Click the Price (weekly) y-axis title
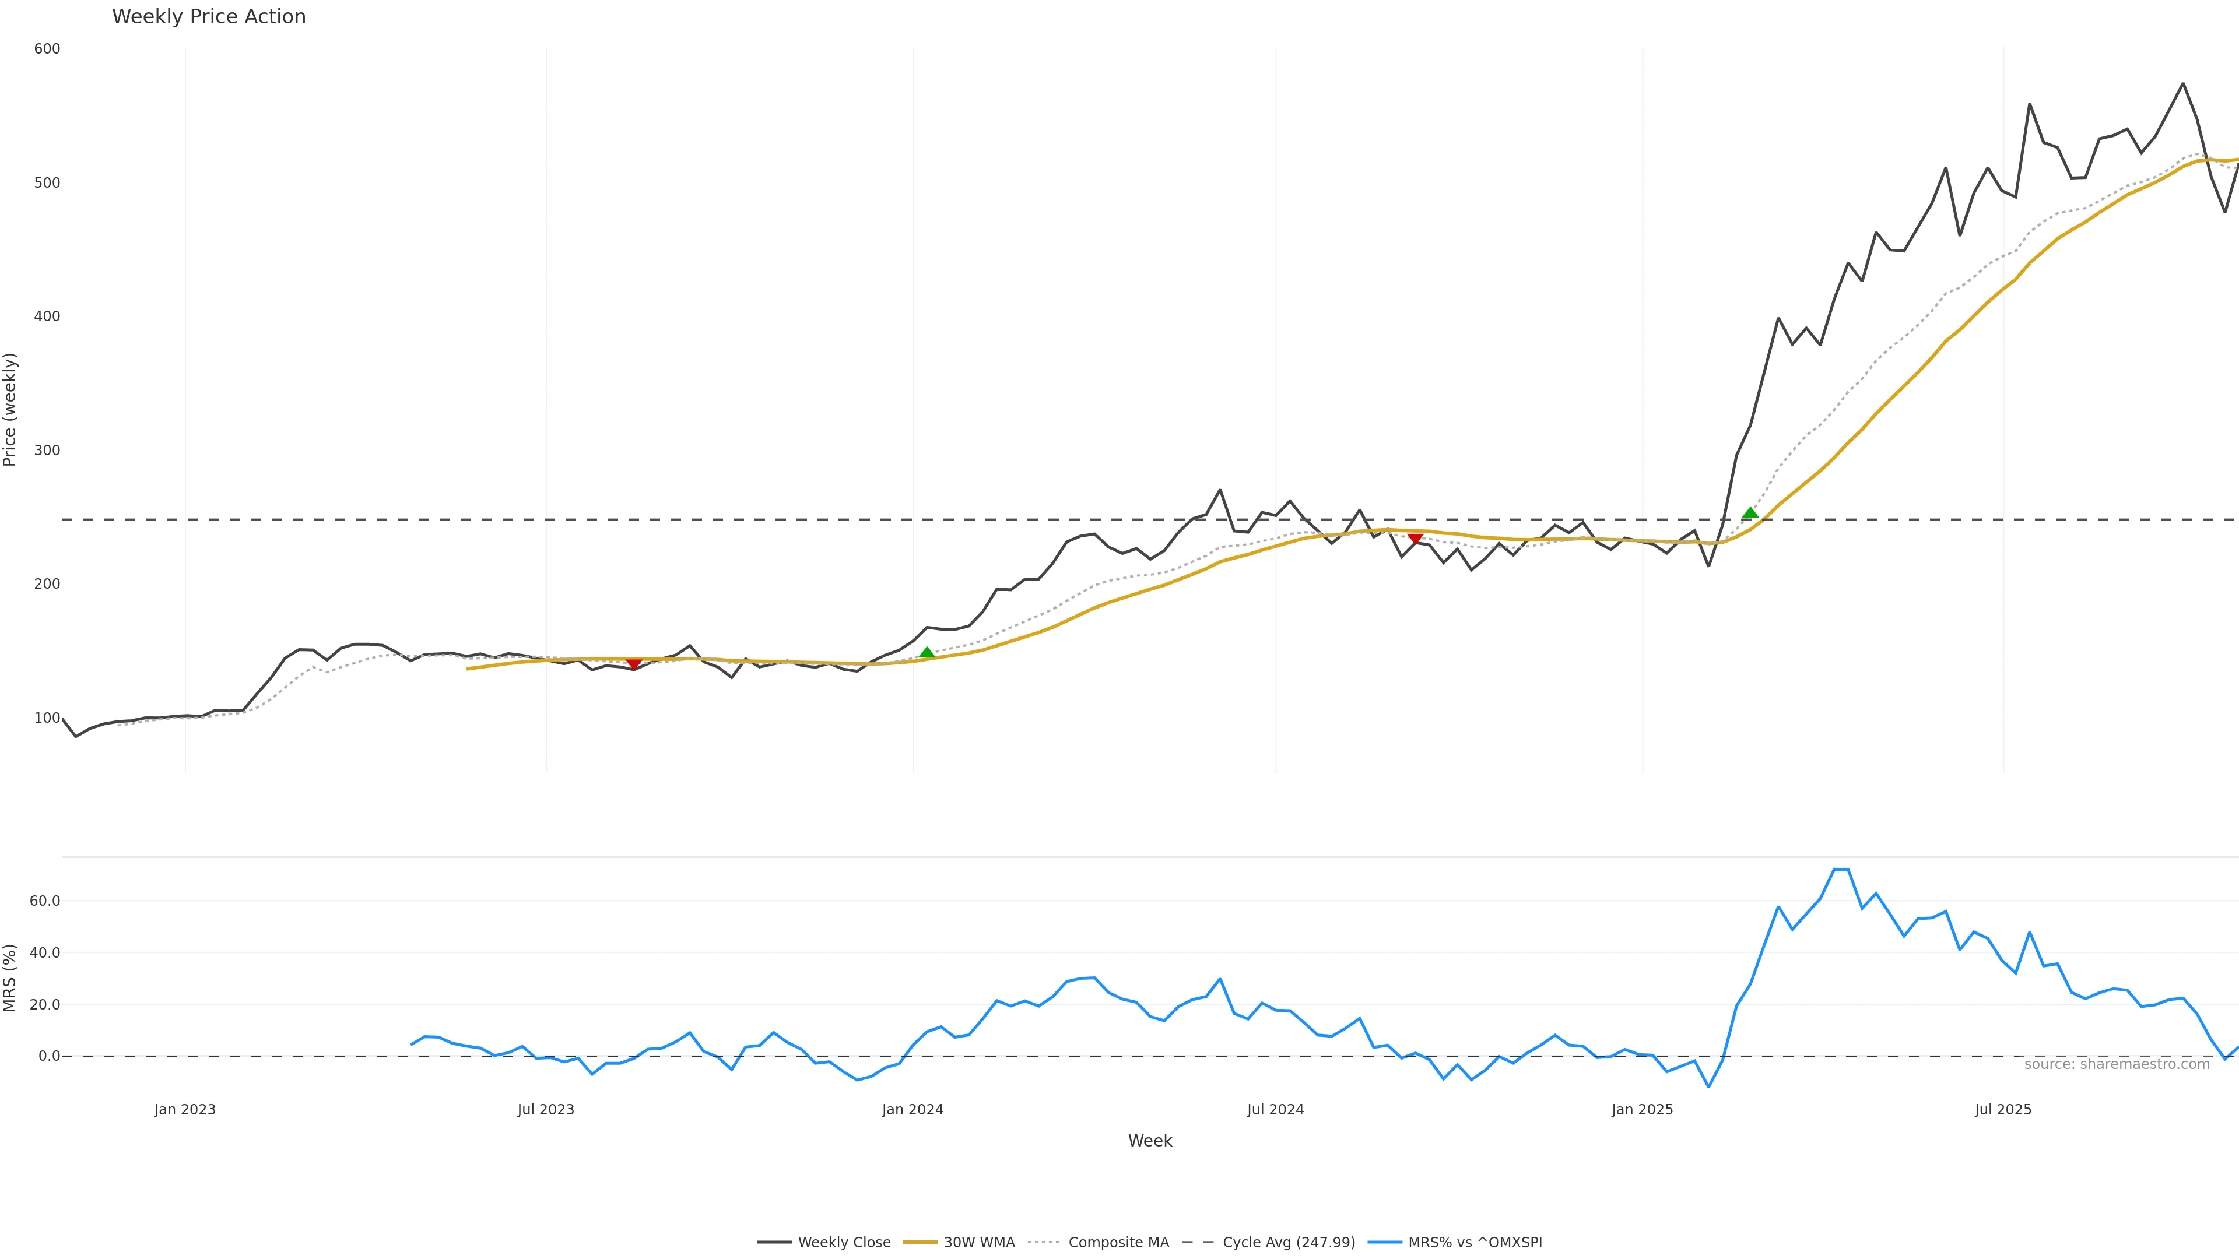 9,409
